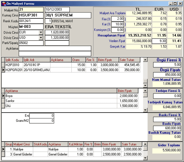Click the H2IPGRI201 row indicator arrow
The image size is (184, 162).
click(x=3, y=70)
